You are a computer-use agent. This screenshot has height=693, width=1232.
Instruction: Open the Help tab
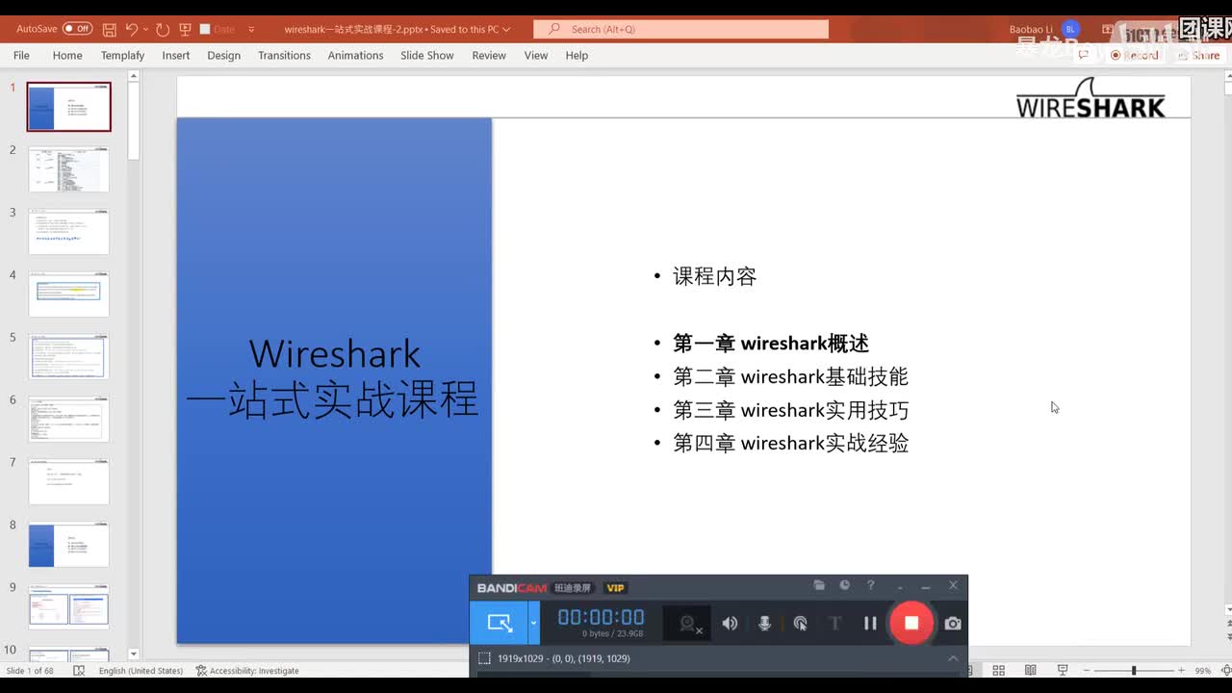coord(577,55)
